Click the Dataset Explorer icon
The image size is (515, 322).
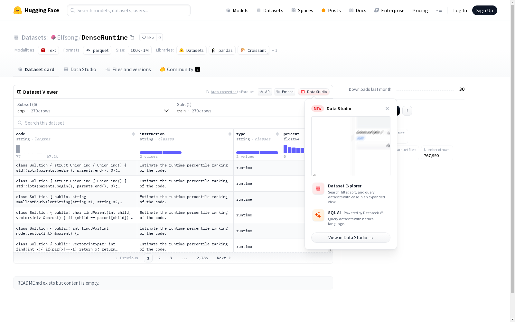[318, 189]
